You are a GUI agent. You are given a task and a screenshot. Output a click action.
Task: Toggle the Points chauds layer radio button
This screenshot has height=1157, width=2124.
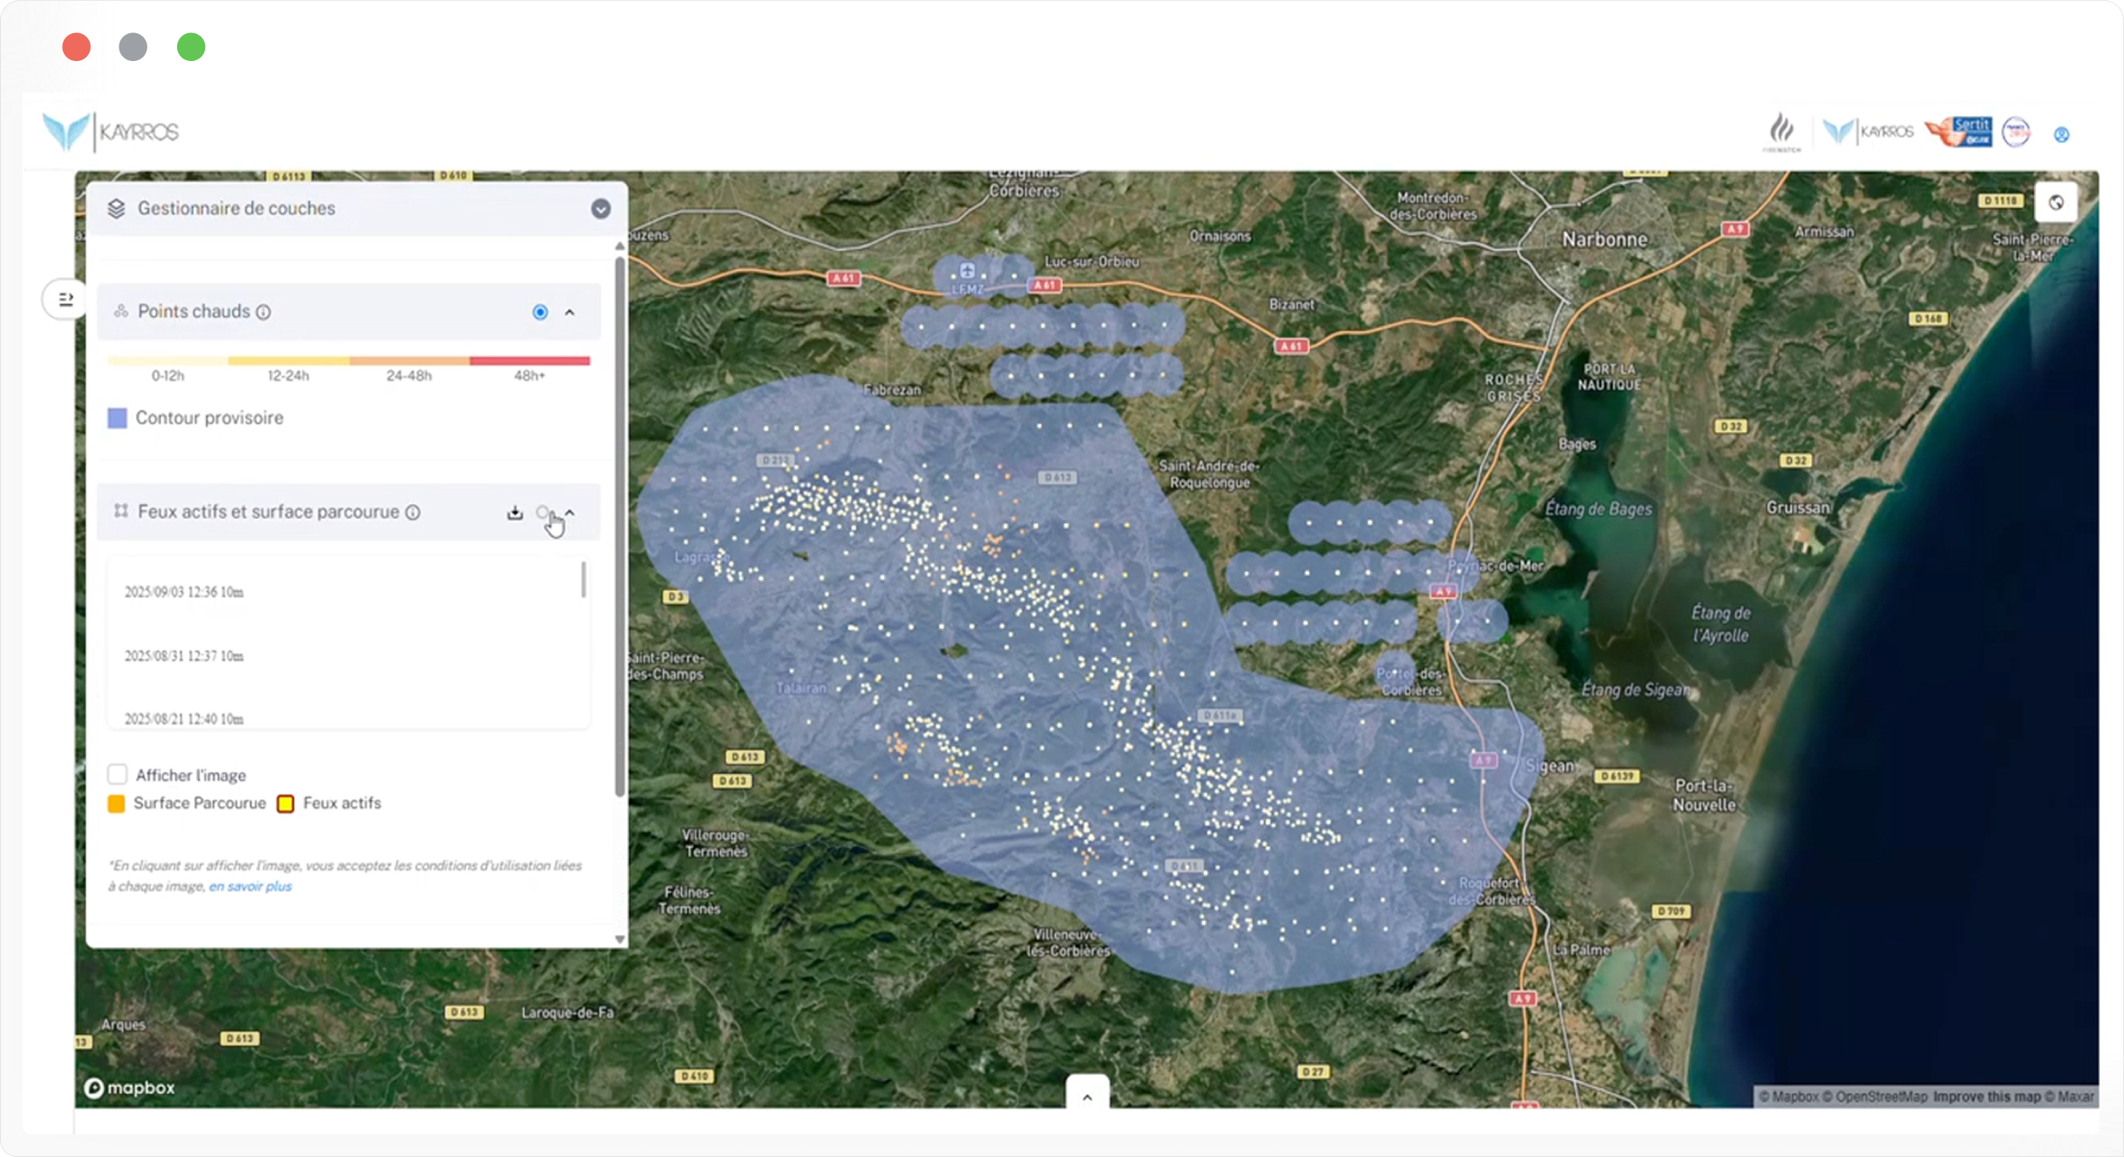540,312
